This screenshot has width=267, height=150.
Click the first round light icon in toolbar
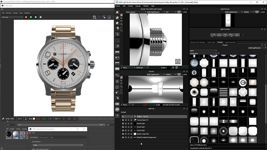(117, 12)
